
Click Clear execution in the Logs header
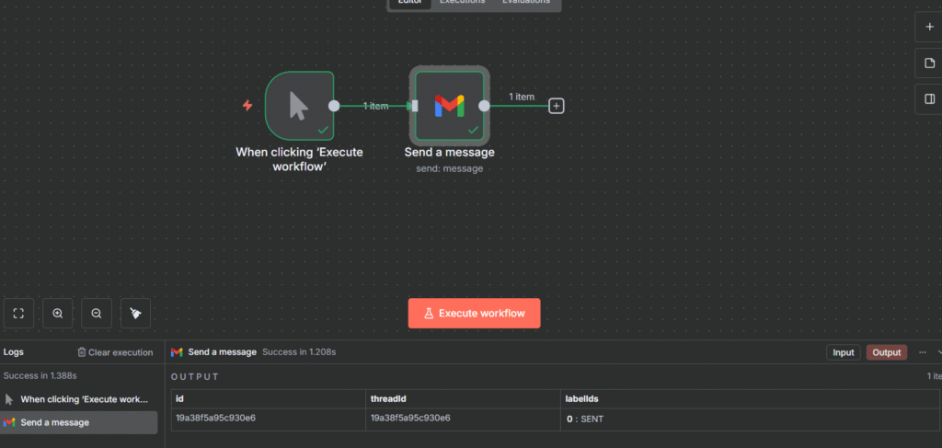coord(115,352)
